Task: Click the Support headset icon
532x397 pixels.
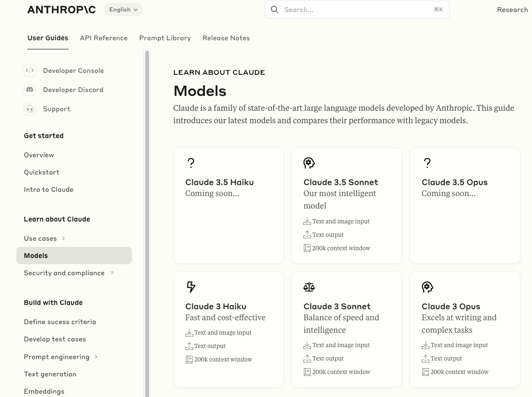Action: (x=30, y=109)
